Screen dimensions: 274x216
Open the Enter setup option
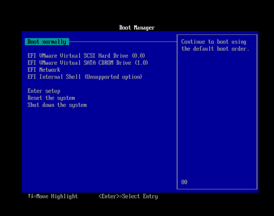[44, 91]
